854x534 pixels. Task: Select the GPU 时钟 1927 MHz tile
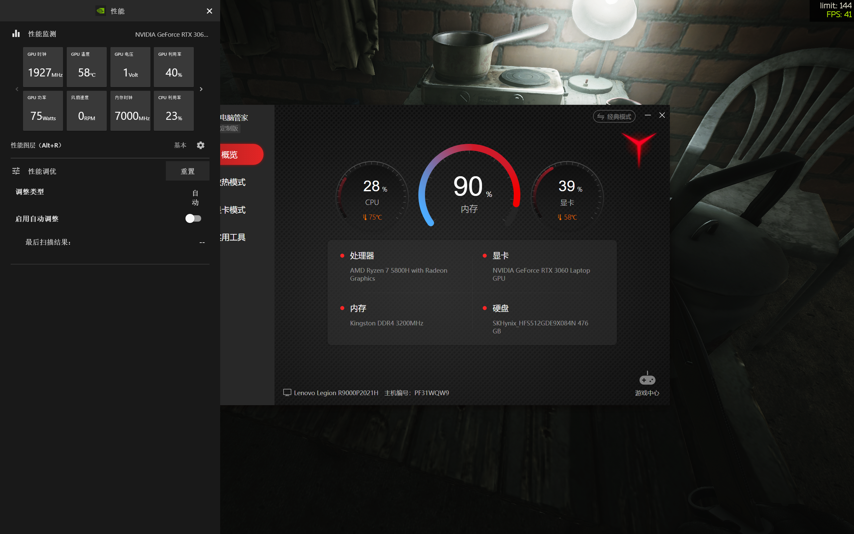tap(43, 67)
